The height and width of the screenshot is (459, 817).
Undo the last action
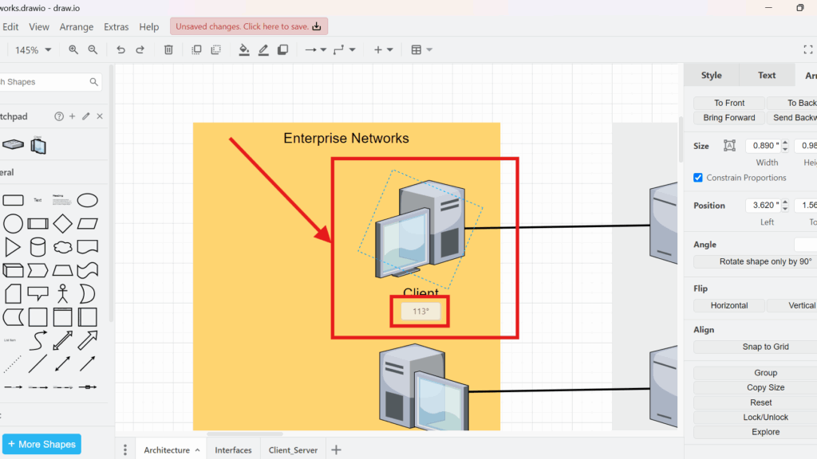[x=121, y=49]
